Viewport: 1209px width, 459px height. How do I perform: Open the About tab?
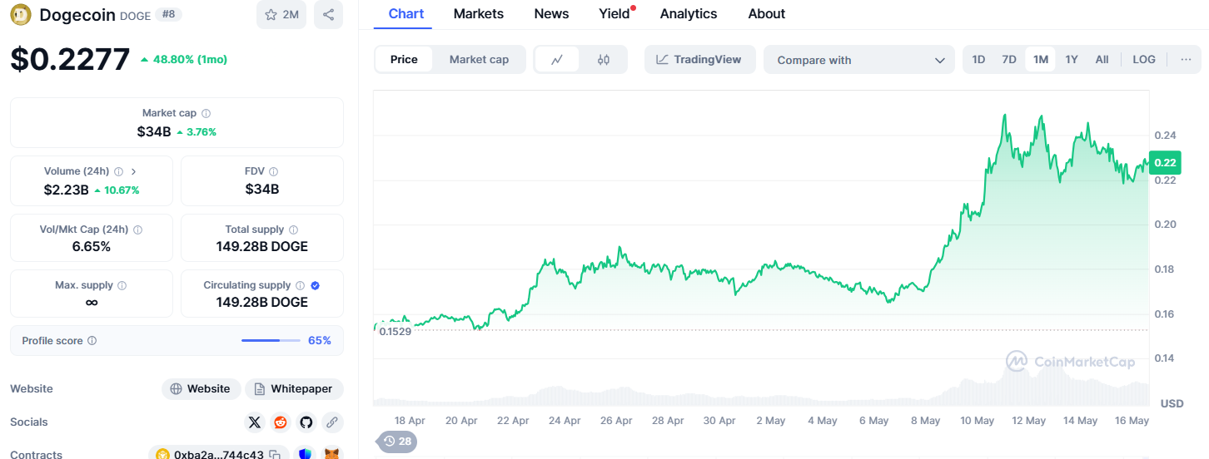(767, 13)
